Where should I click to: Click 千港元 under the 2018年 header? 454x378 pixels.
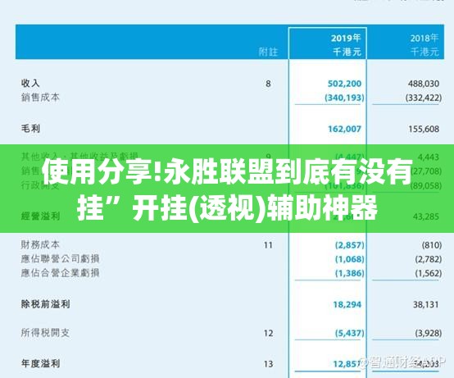[425, 52]
